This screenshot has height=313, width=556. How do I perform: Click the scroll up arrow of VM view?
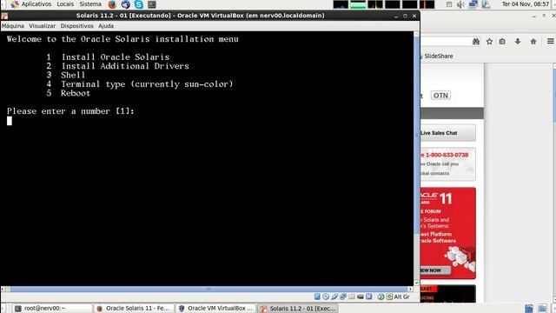point(417,34)
